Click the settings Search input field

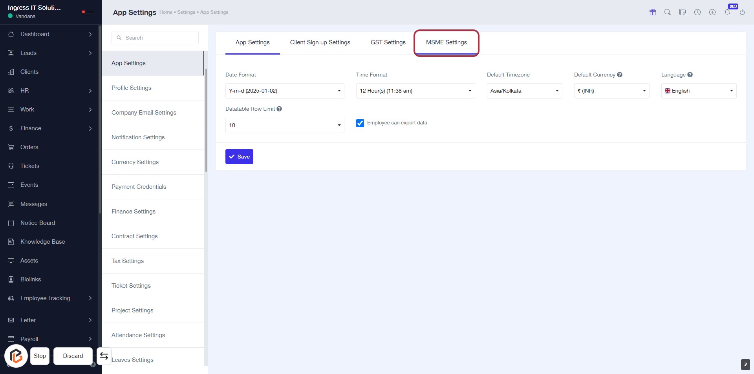coord(155,38)
